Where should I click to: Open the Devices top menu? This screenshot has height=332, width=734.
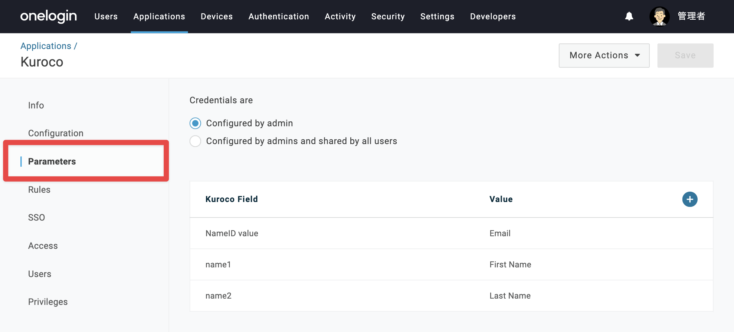(x=217, y=16)
